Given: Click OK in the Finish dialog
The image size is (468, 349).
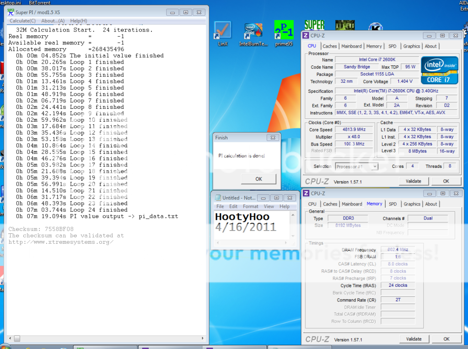Looking at the screenshot, I should pyautogui.click(x=258, y=179).
